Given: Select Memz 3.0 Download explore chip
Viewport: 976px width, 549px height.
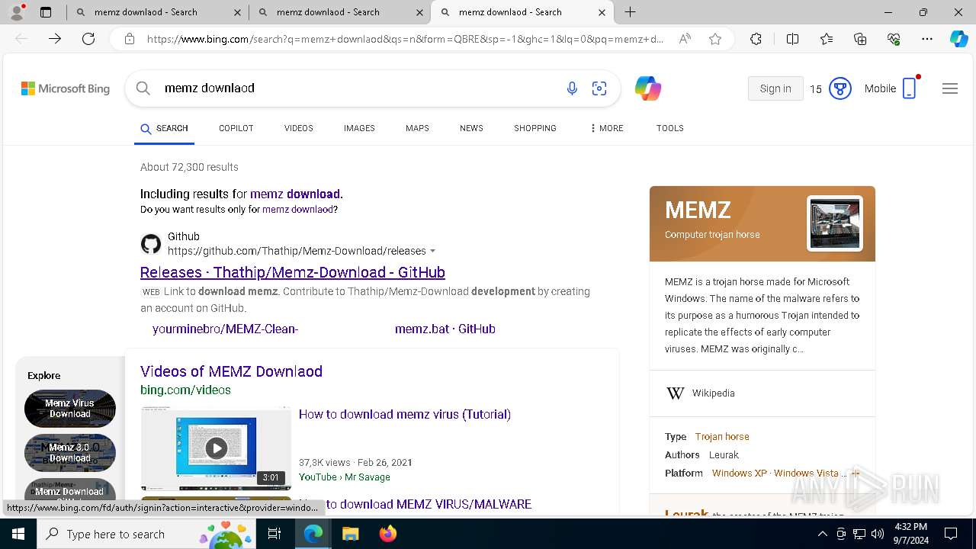Looking at the screenshot, I should pos(70,453).
